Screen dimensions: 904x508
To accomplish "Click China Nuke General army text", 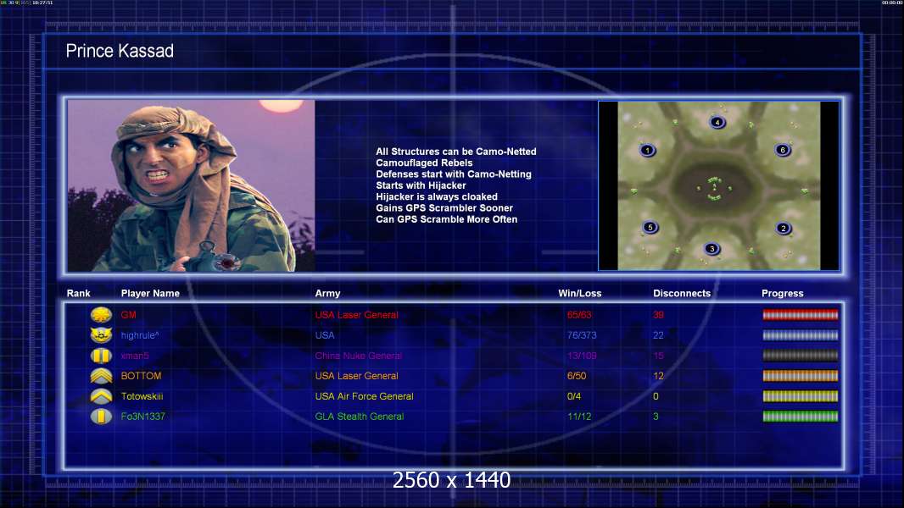I will 358,356.
